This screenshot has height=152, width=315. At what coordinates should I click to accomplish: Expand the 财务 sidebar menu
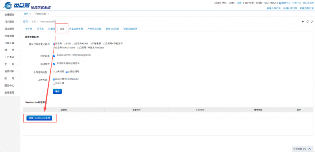(x=10, y=50)
